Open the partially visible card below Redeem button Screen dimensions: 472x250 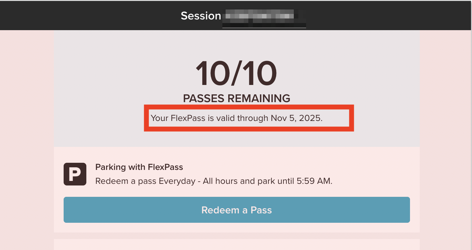coord(236,246)
